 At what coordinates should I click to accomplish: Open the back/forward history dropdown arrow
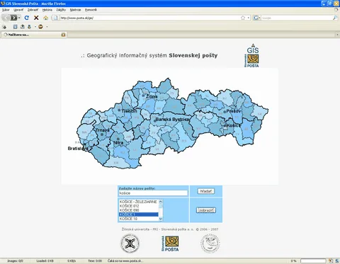point(19,18)
